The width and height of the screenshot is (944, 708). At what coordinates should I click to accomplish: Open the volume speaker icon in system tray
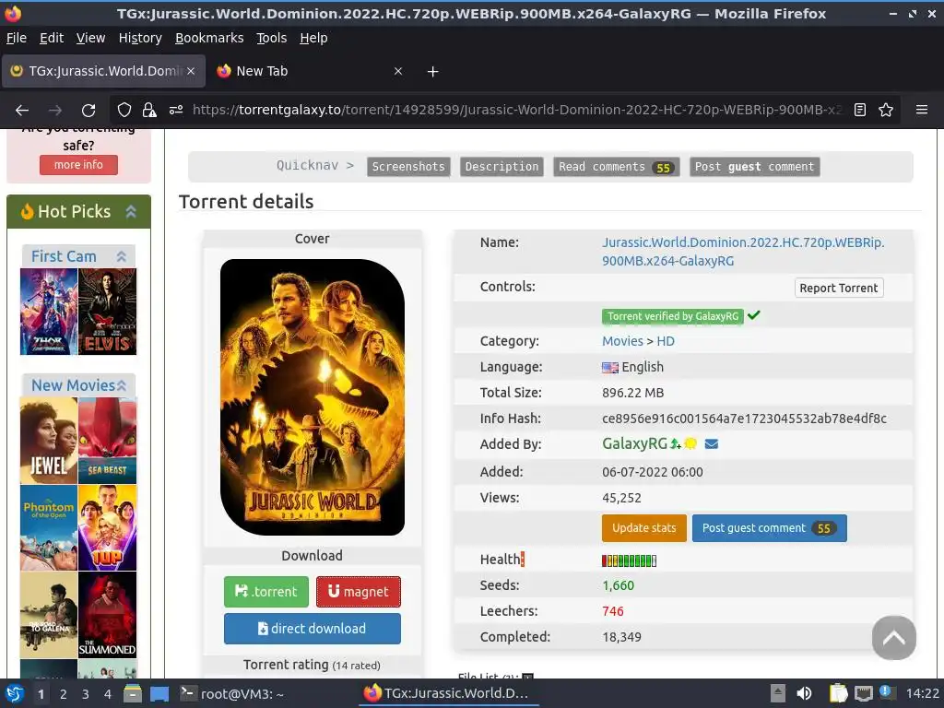804,693
